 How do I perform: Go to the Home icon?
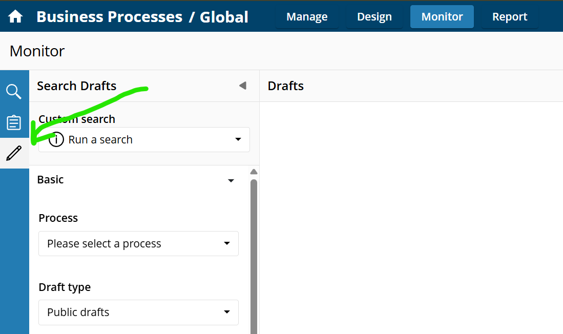(15, 16)
